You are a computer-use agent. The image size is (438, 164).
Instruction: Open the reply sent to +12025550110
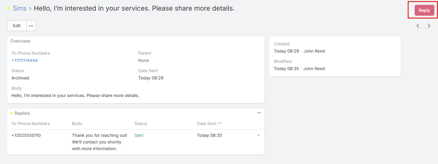26,135
